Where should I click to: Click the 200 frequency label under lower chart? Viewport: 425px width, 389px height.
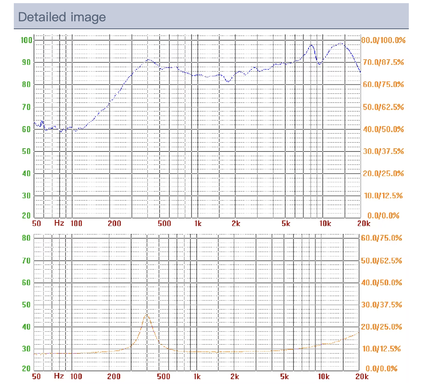pyautogui.click(x=114, y=376)
